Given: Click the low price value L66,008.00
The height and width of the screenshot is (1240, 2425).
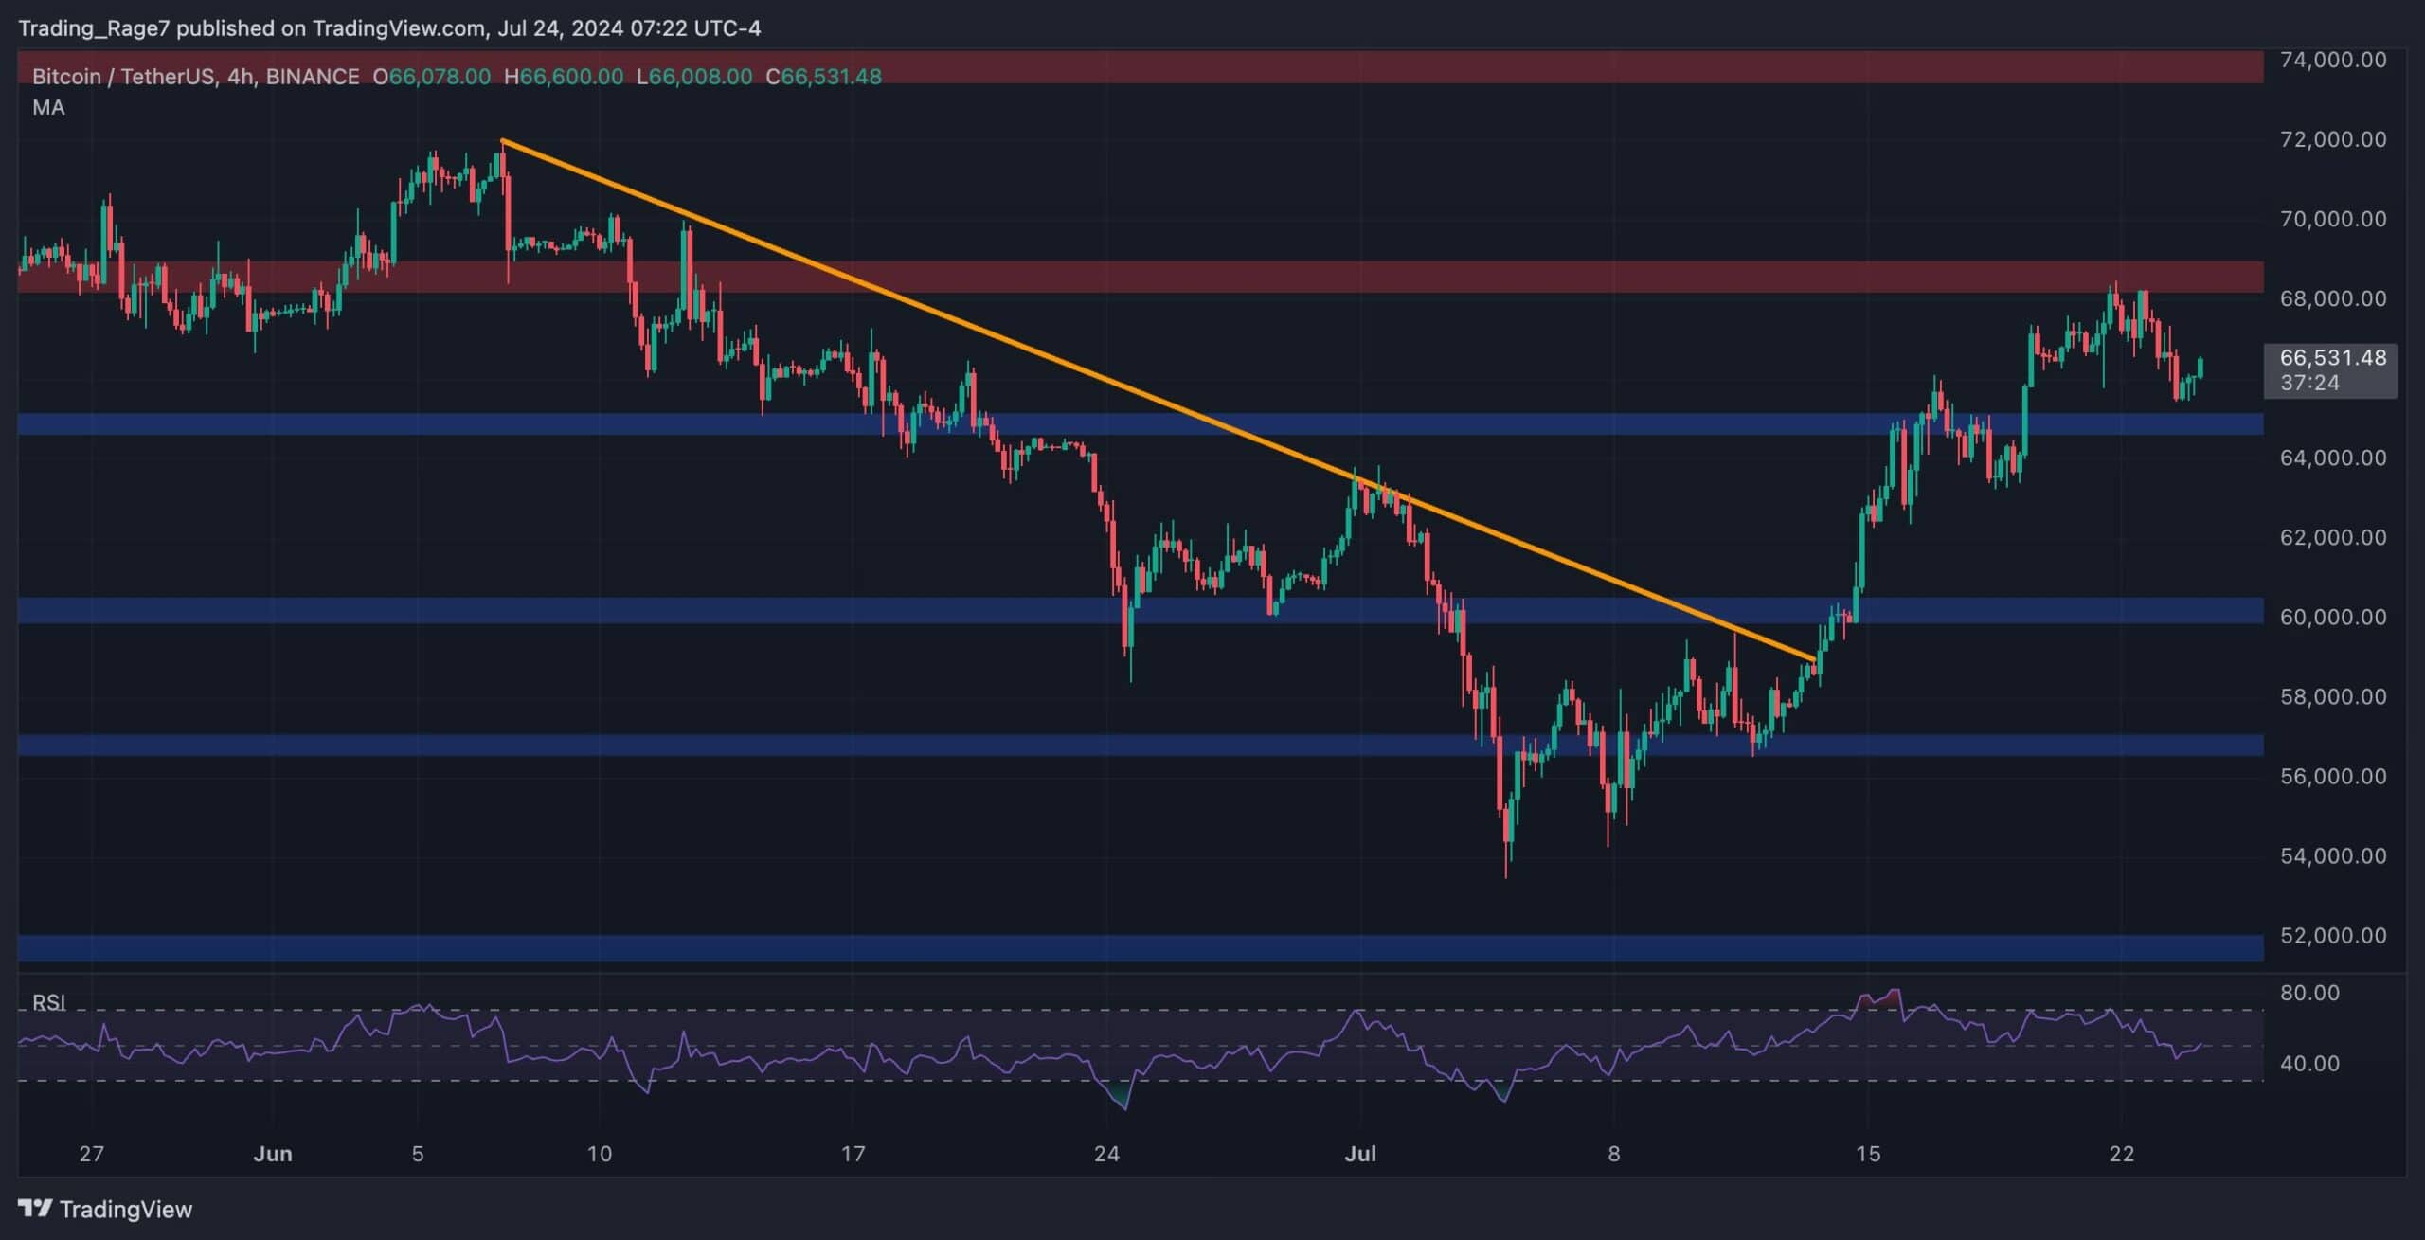Looking at the screenshot, I should coord(694,77).
